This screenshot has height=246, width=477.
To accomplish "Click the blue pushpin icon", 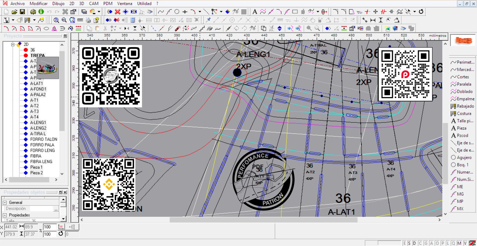I will tap(208, 20).
